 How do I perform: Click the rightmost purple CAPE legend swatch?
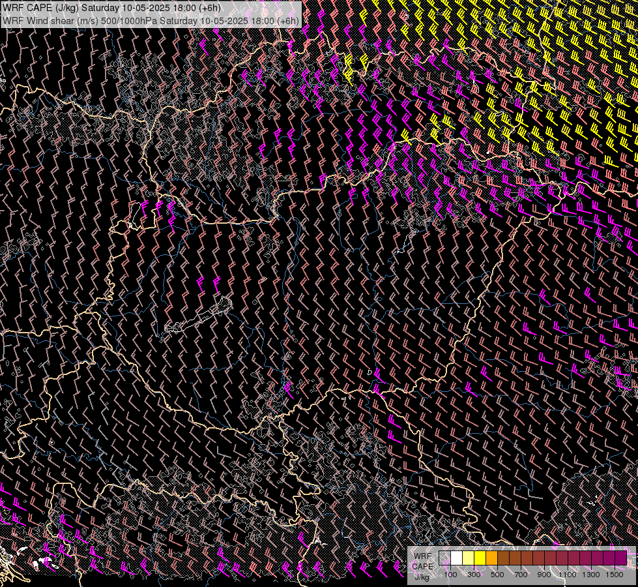click(x=620, y=558)
